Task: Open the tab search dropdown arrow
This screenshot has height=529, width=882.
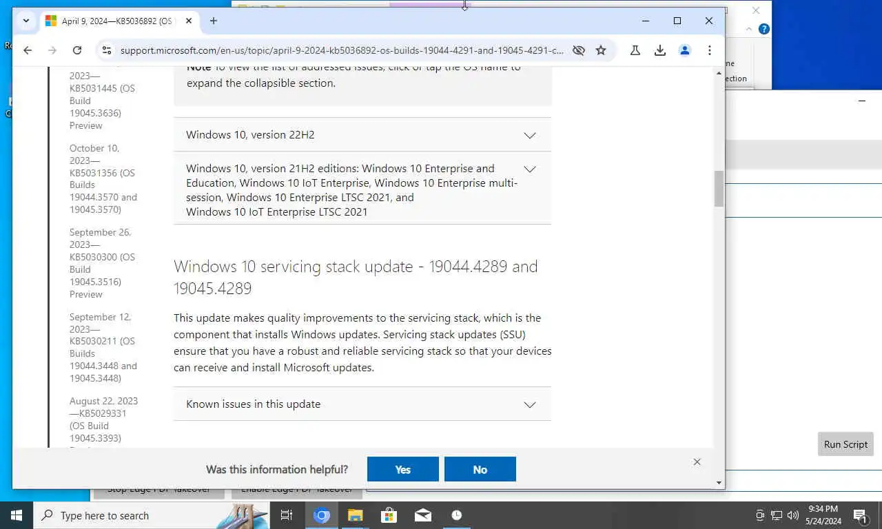Action: pyautogui.click(x=25, y=21)
